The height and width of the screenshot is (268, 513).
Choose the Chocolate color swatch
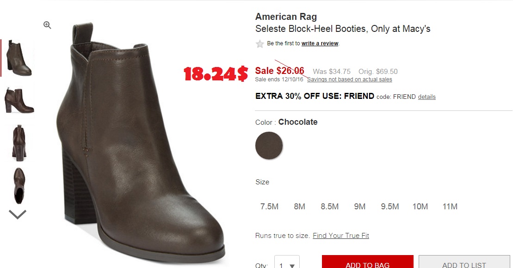click(x=269, y=146)
